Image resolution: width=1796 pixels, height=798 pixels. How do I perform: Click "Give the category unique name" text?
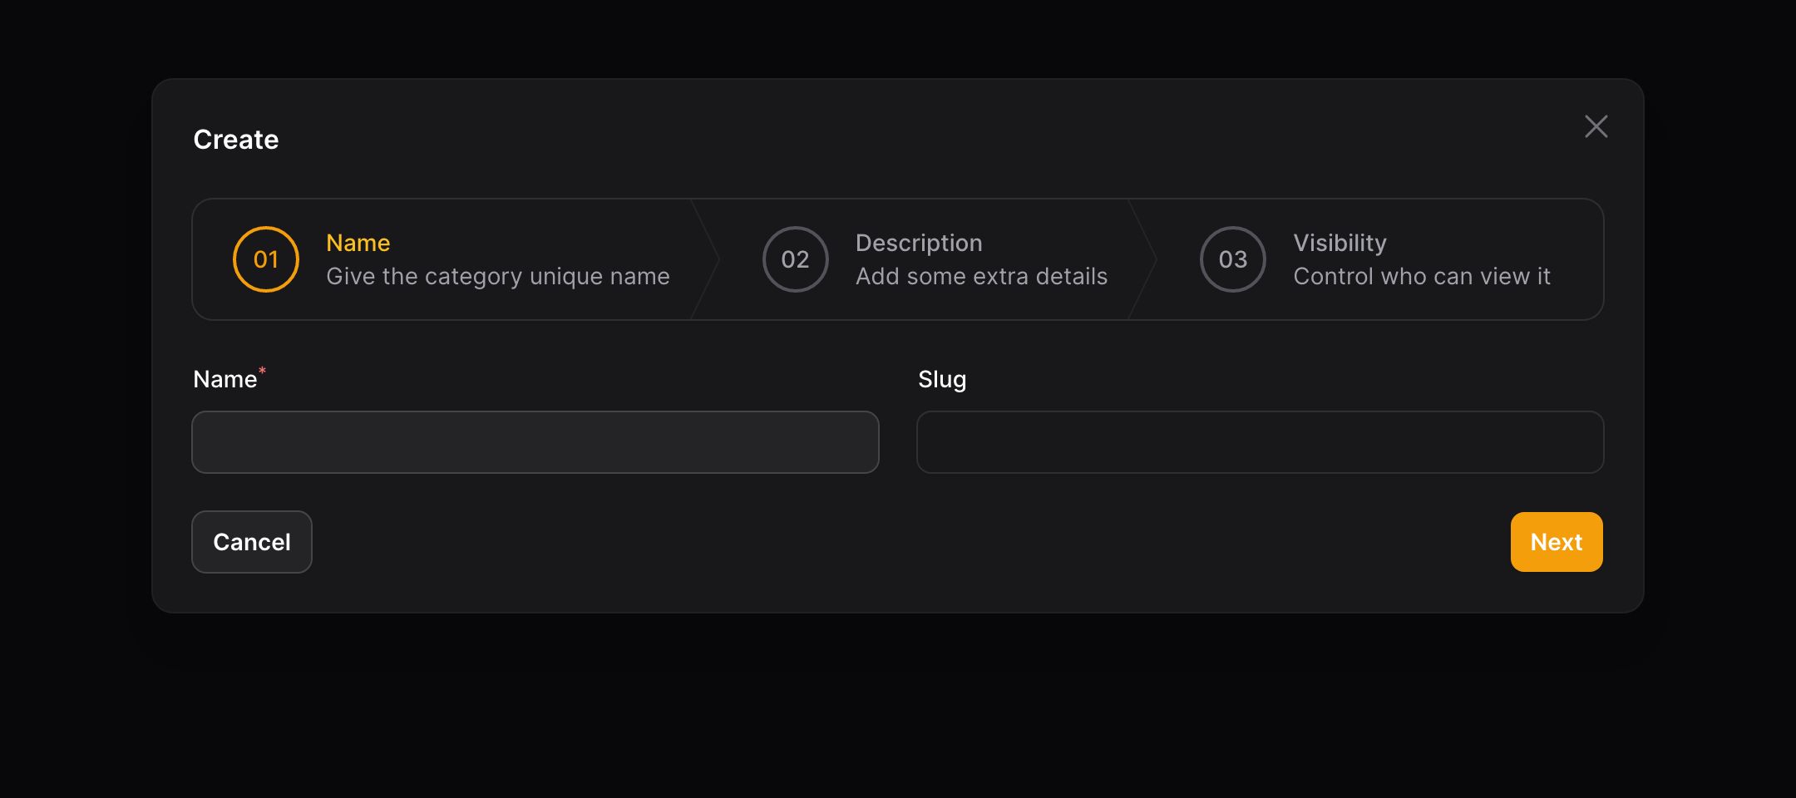(x=498, y=276)
